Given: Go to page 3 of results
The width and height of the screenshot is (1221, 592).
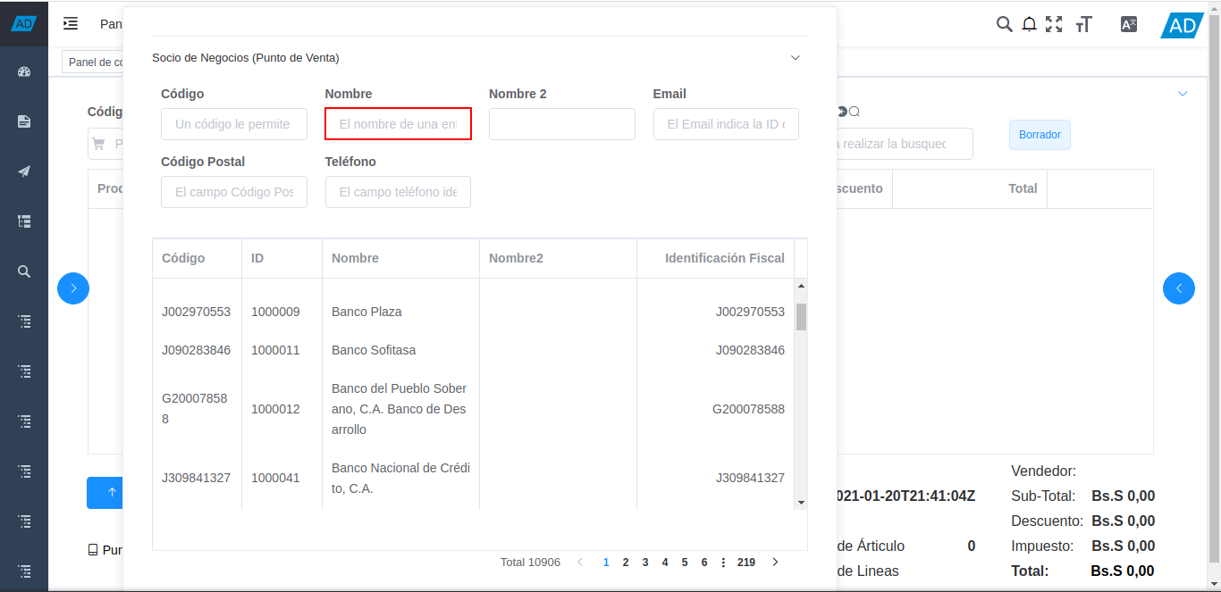Looking at the screenshot, I should coord(645,563).
